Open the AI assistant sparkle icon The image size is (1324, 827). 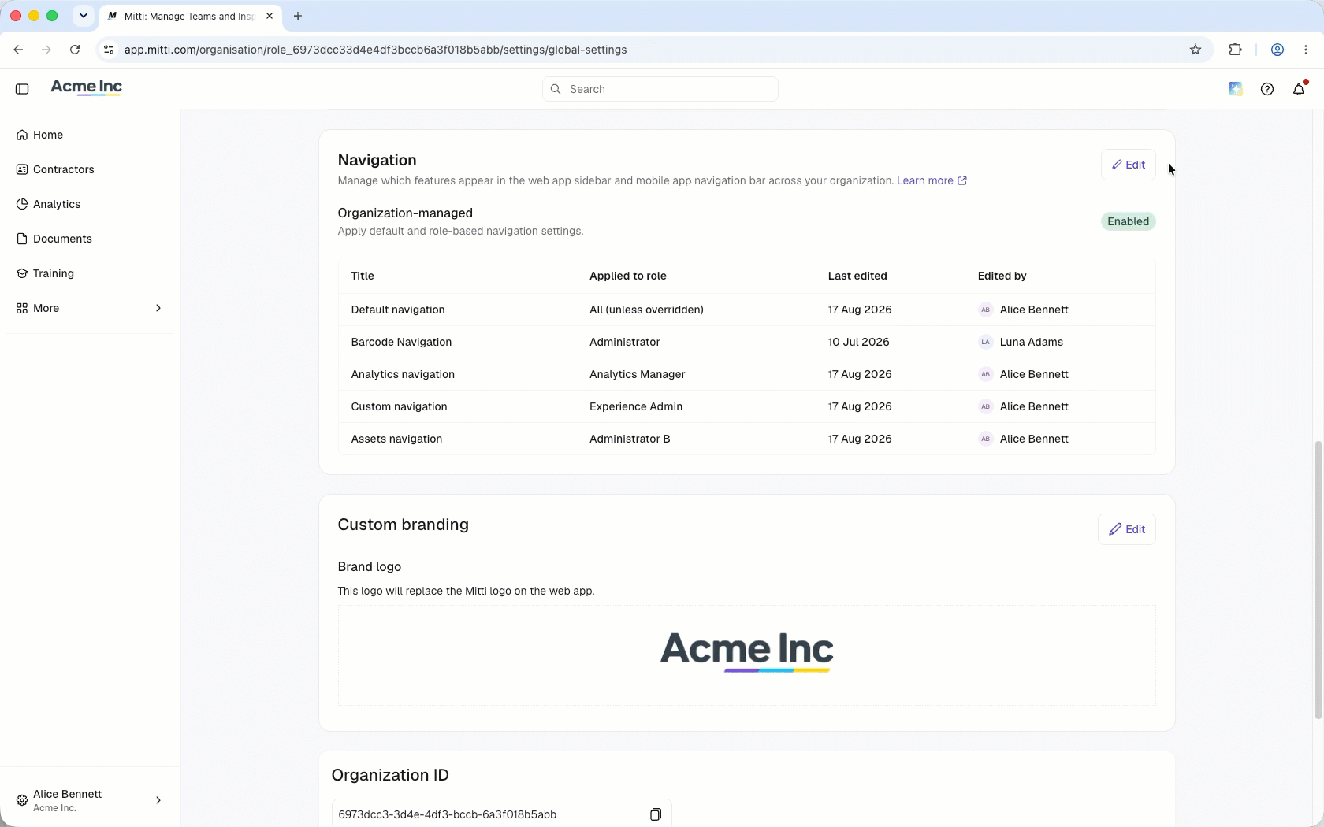point(1235,89)
